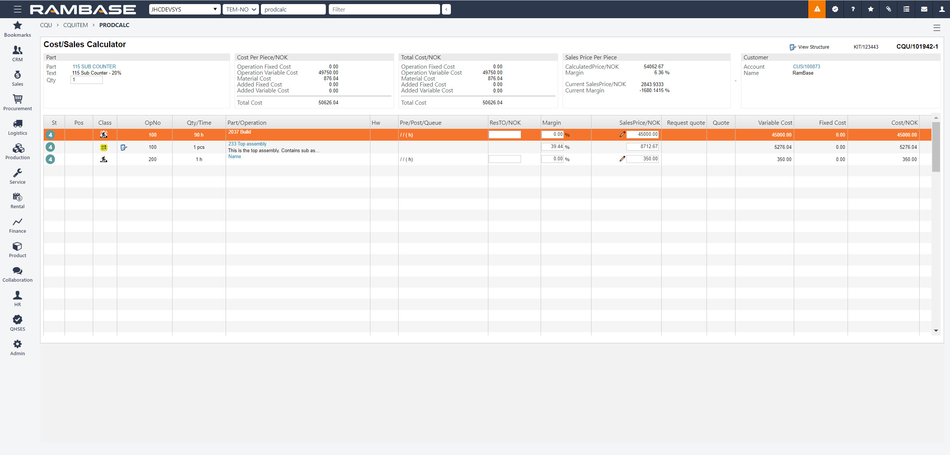Click the Filter input field in top bar
This screenshot has width=950, height=455.
click(384, 9)
